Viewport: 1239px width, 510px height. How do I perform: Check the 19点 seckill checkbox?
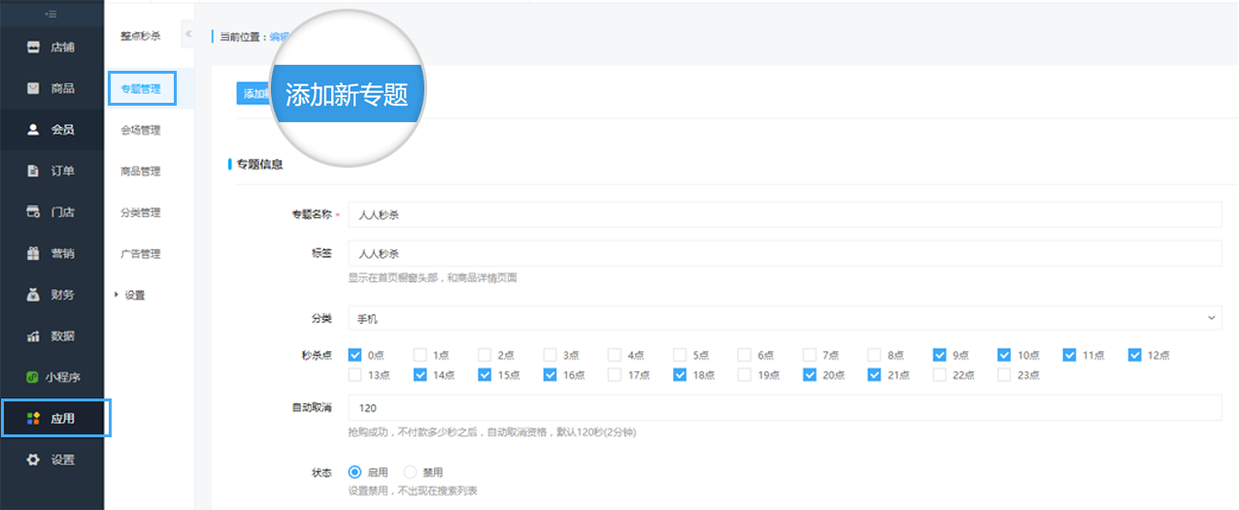pyautogui.click(x=745, y=374)
